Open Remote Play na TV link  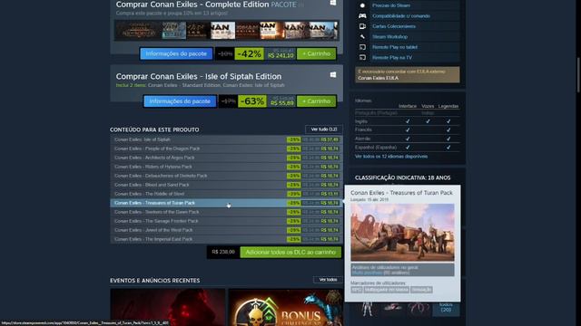click(392, 57)
